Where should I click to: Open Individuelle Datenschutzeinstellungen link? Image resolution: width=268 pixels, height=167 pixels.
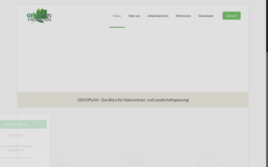click(16, 158)
